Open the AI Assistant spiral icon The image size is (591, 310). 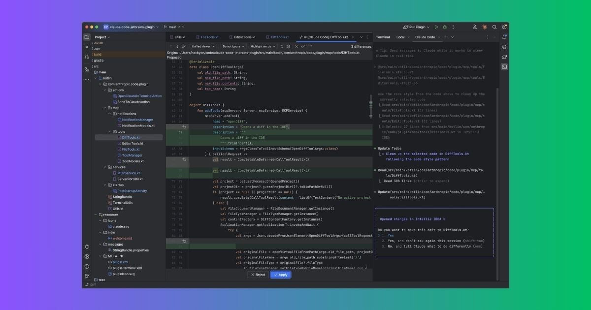pos(504,47)
